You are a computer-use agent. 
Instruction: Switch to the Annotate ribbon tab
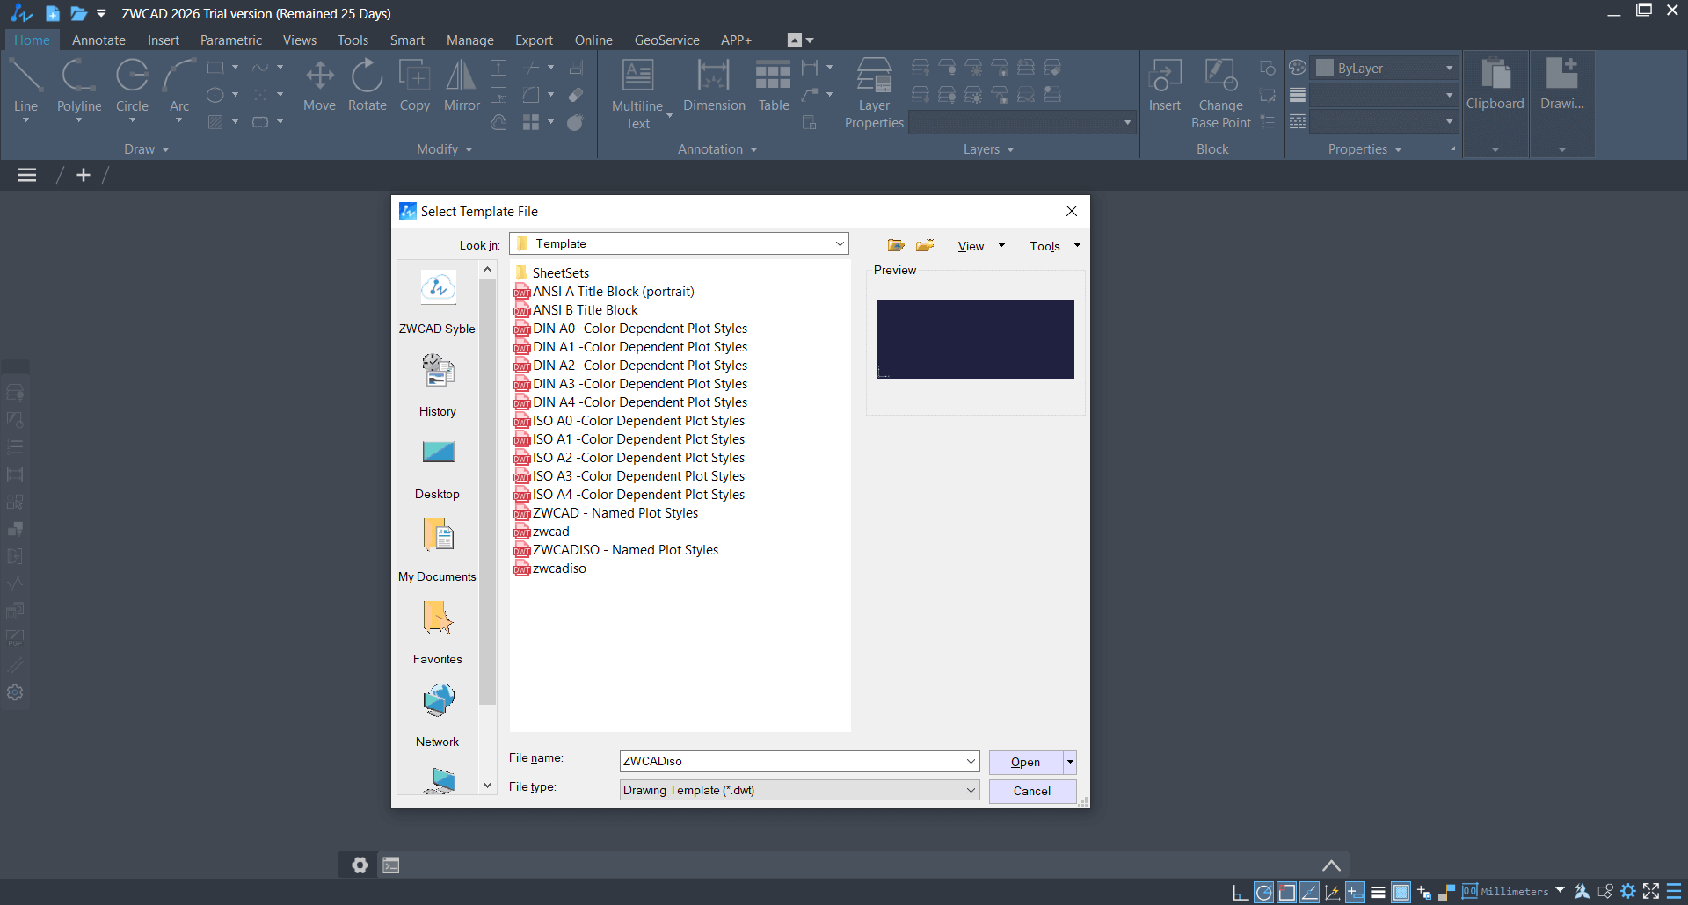(98, 40)
